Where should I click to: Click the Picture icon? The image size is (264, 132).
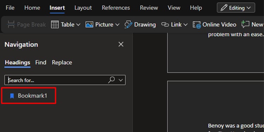(89, 25)
